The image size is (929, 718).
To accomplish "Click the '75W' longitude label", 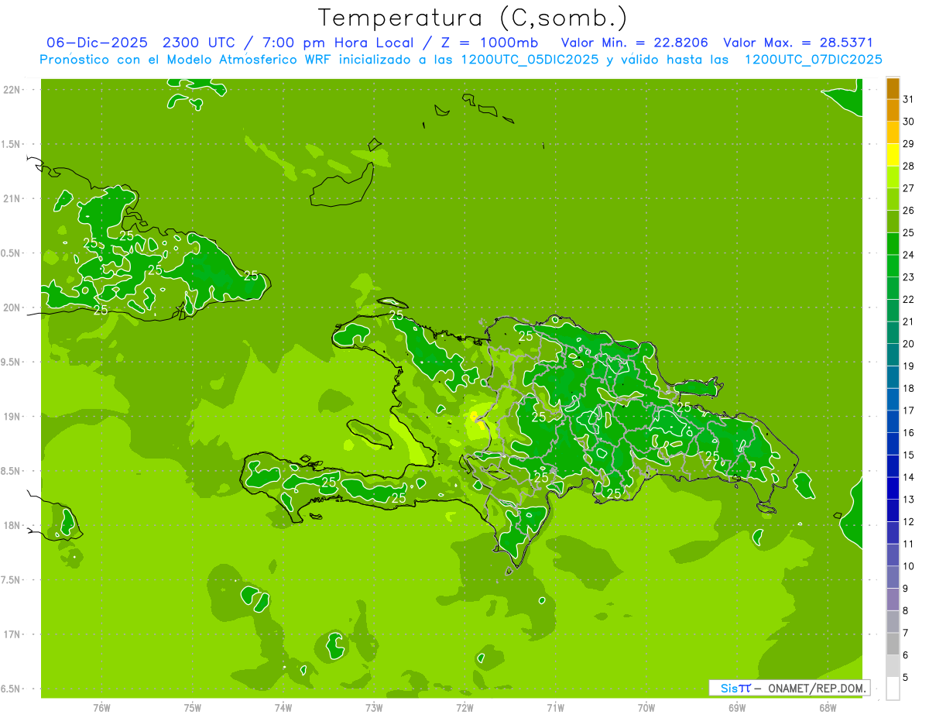I will point(193,708).
